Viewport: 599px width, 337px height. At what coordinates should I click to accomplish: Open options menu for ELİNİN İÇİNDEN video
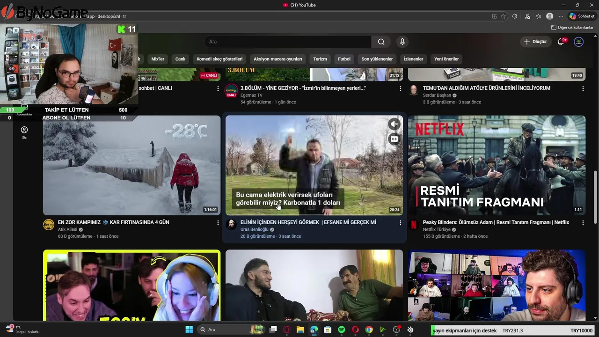[400, 223]
